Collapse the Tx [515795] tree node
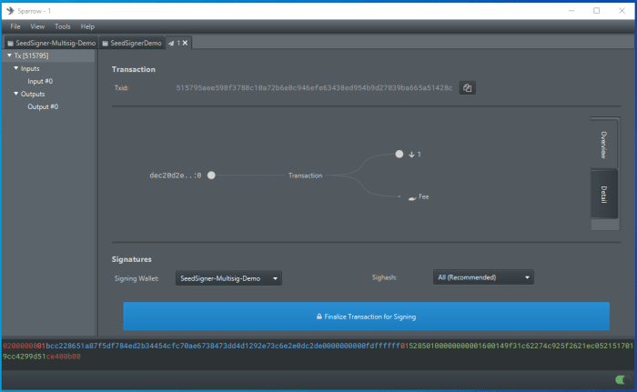This screenshot has width=637, height=392. pos(8,55)
